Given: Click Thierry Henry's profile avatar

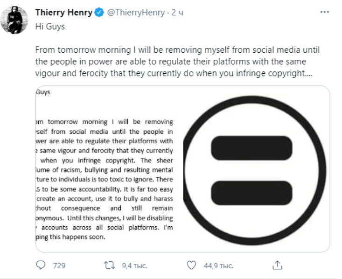Looking at the screenshot, I should (18, 21).
